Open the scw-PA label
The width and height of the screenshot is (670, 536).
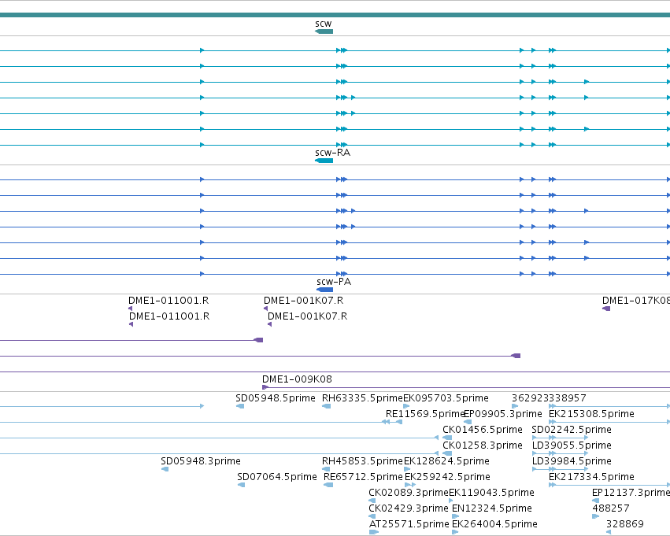(x=334, y=282)
